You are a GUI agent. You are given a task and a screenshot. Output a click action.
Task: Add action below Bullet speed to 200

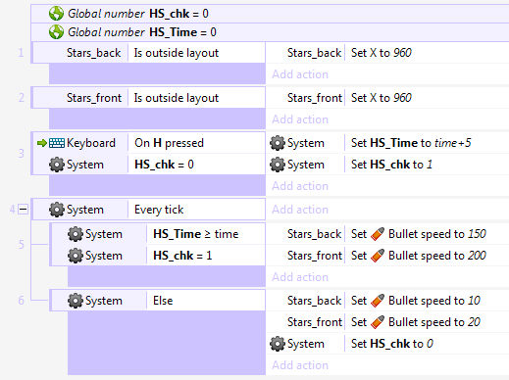point(300,277)
